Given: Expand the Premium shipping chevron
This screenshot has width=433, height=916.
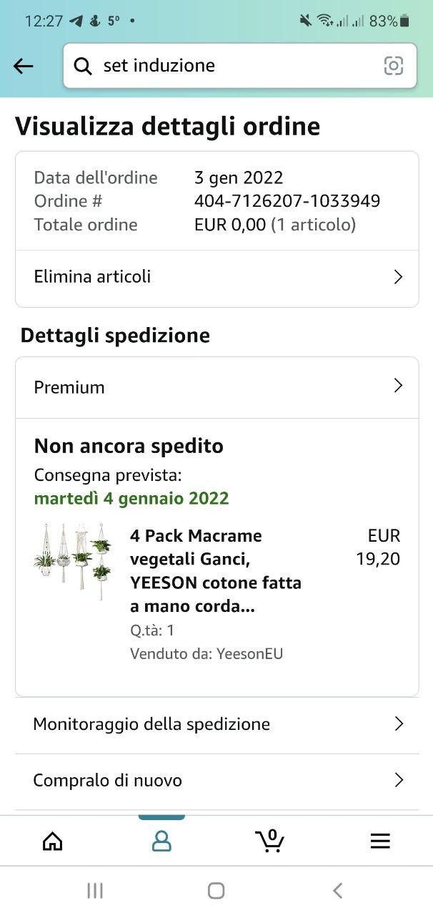Looking at the screenshot, I should click(399, 386).
